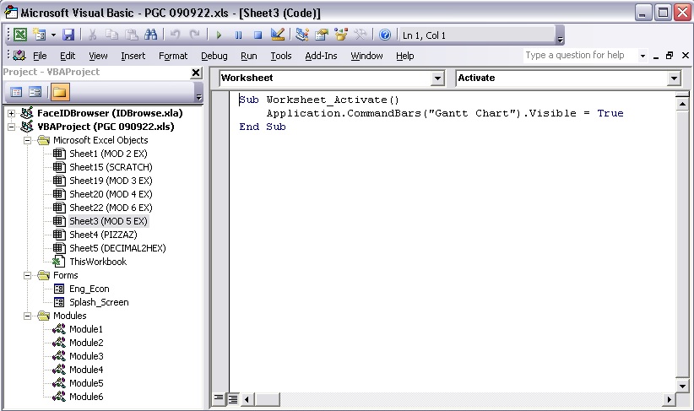This screenshot has width=694, height=411.
Task: Switch to Full Module View button
Action: (233, 399)
